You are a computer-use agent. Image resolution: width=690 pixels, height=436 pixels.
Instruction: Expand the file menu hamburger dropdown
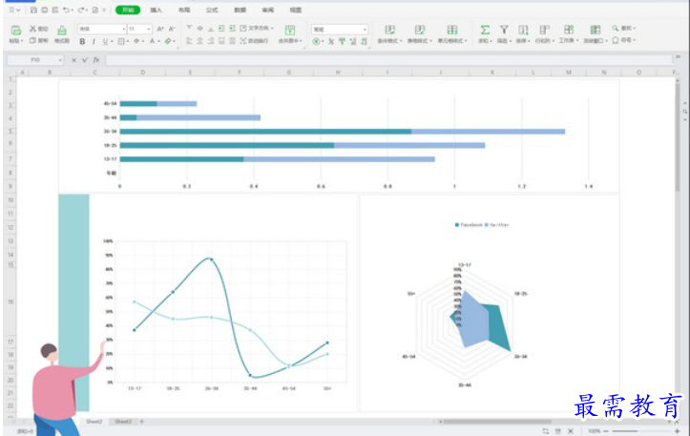pyautogui.click(x=14, y=10)
